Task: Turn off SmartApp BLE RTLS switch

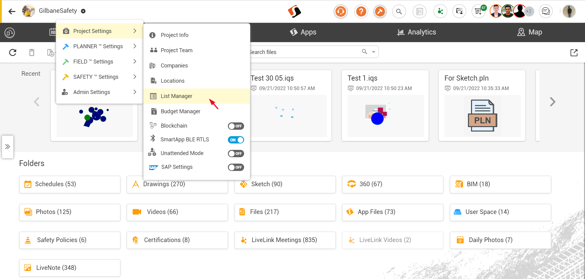Action: (x=236, y=140)
